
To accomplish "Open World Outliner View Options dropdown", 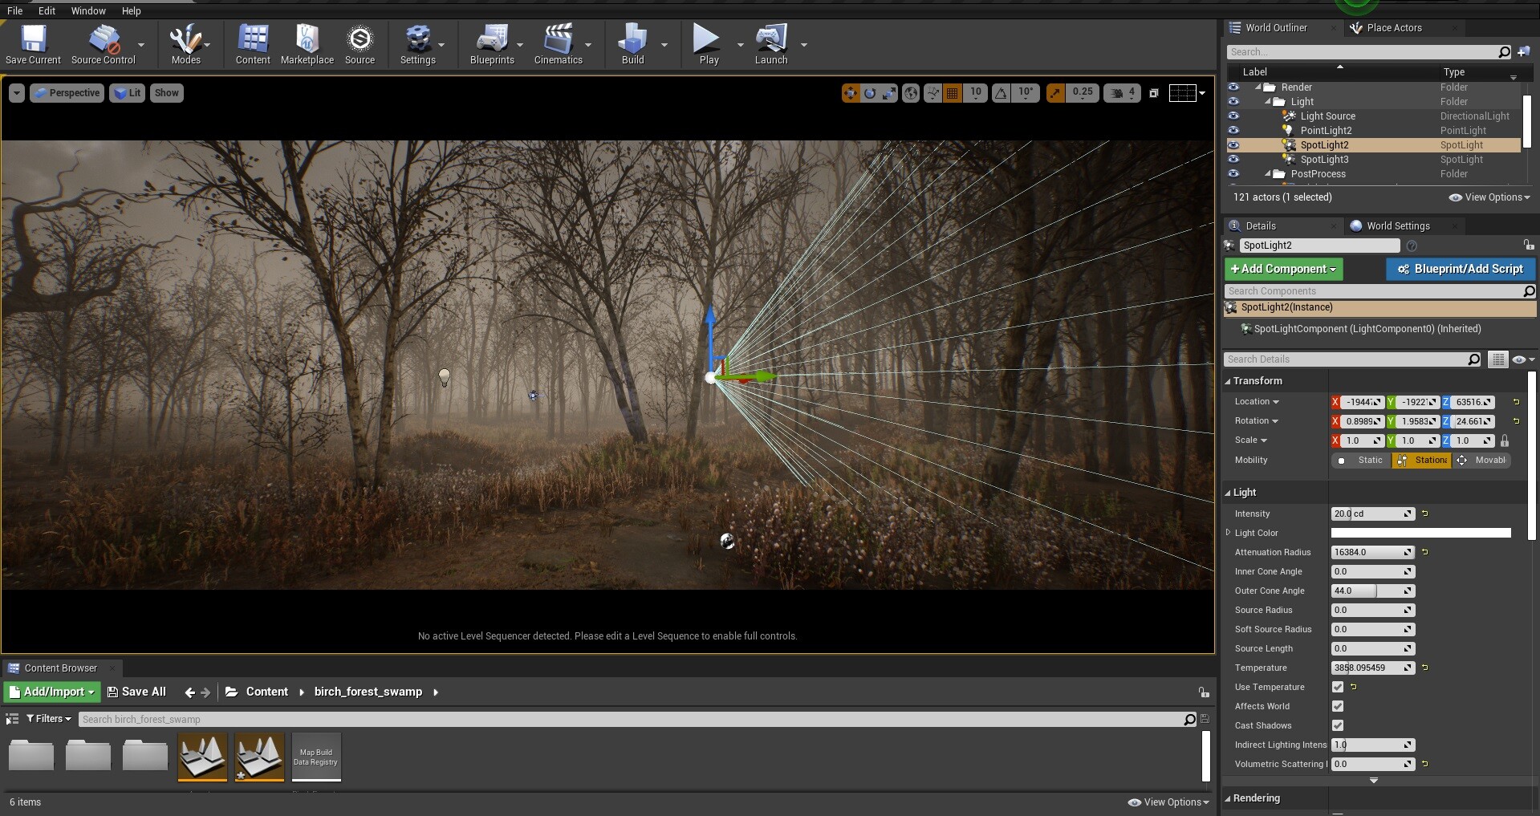I will (1489, 197).
